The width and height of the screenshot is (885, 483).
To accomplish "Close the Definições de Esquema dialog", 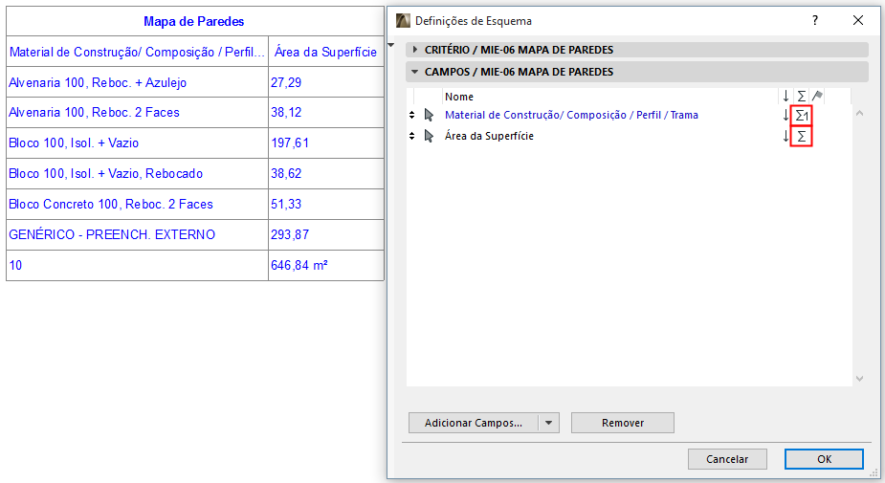I will pos(858,20).
